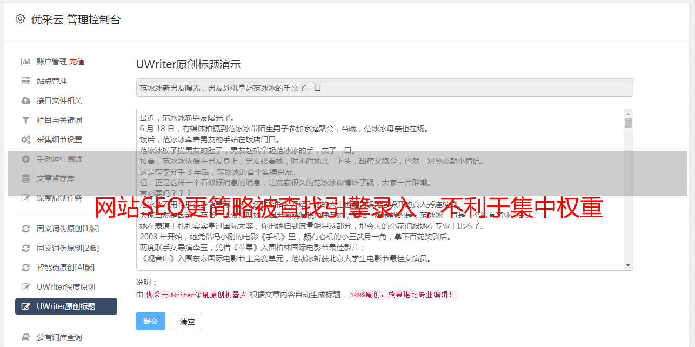Click the cloud upload icon for 接口文件相关
Screen dimensions: 695x347
25,101
